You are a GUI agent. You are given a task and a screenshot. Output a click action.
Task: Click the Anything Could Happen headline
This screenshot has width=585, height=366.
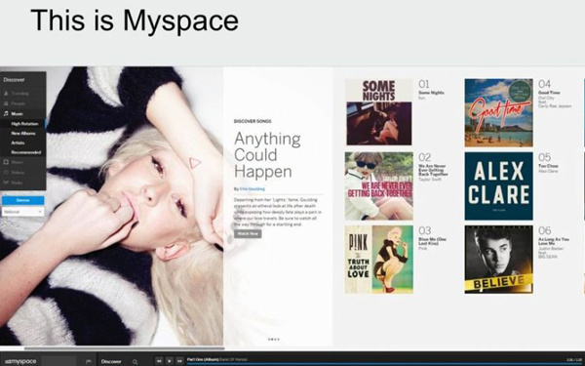tap(267, 155)
